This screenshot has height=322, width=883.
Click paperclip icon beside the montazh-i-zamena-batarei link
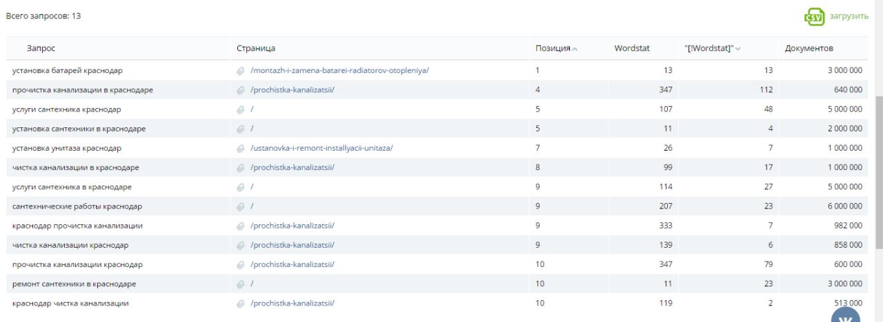point(241,70)
